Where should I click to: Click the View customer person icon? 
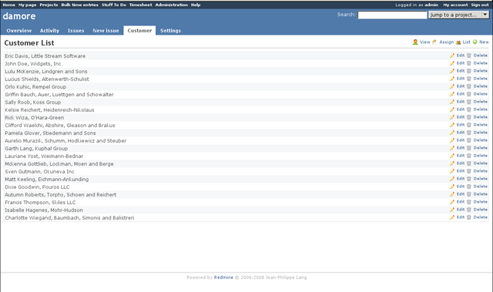pos(415,42)
